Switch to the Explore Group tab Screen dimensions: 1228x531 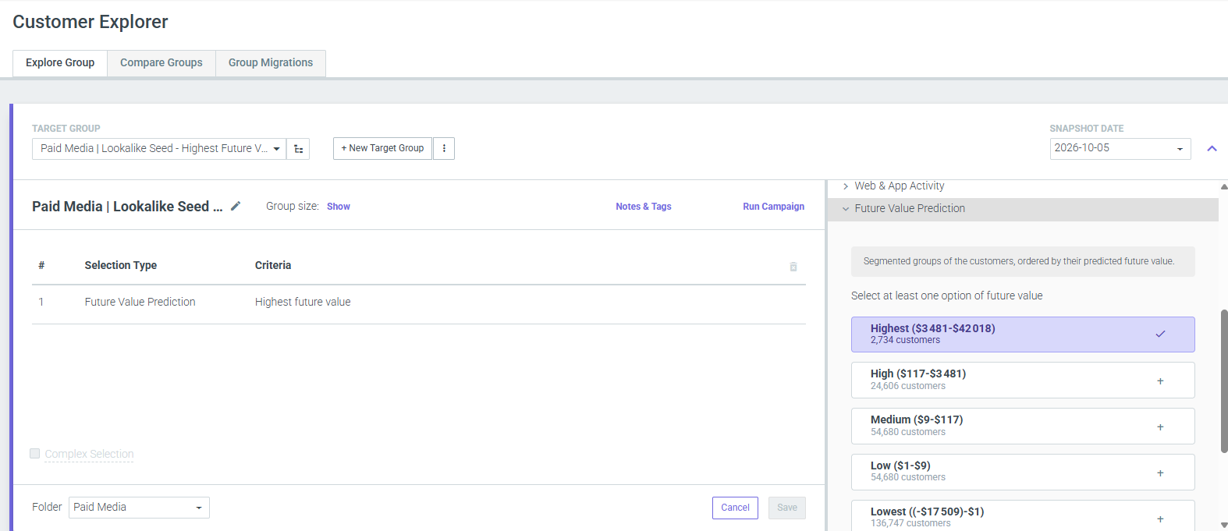[60, 63]
